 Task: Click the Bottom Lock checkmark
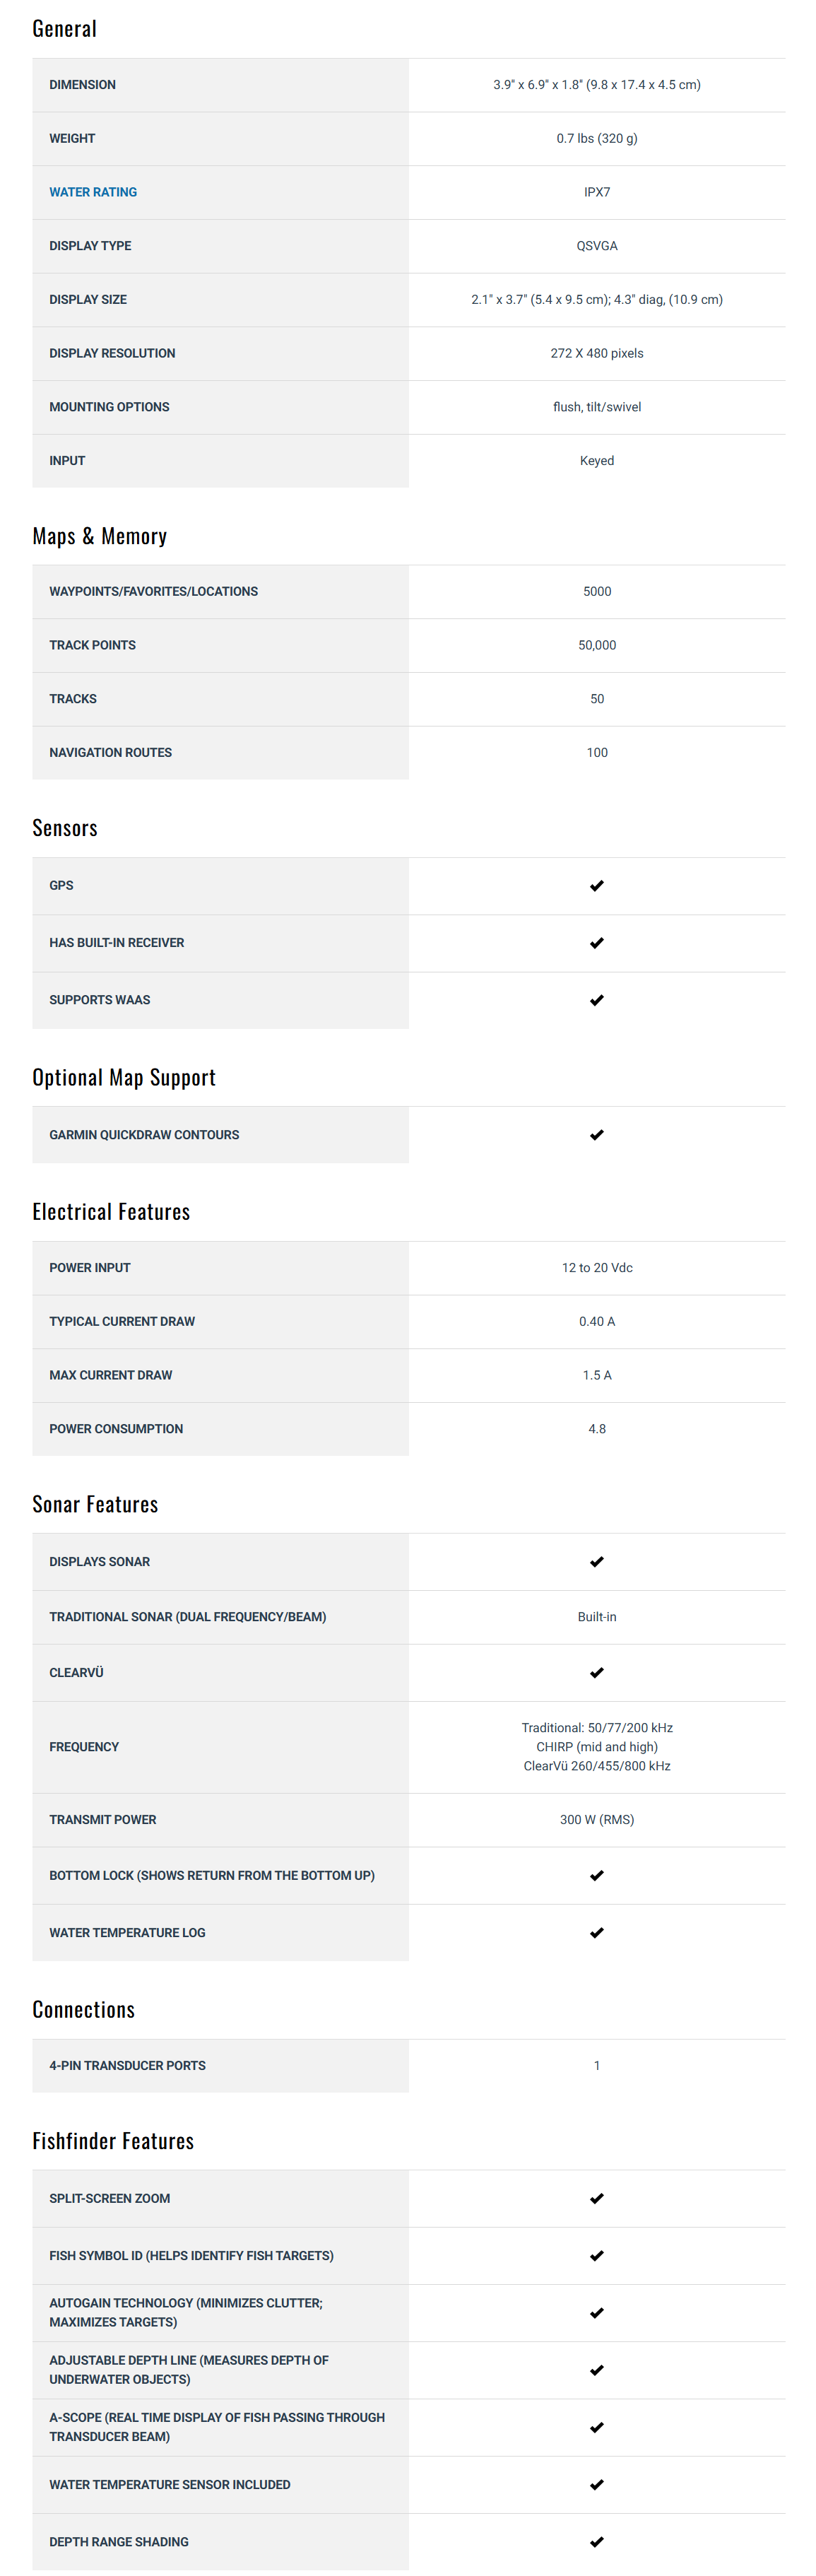(597, 1875)
